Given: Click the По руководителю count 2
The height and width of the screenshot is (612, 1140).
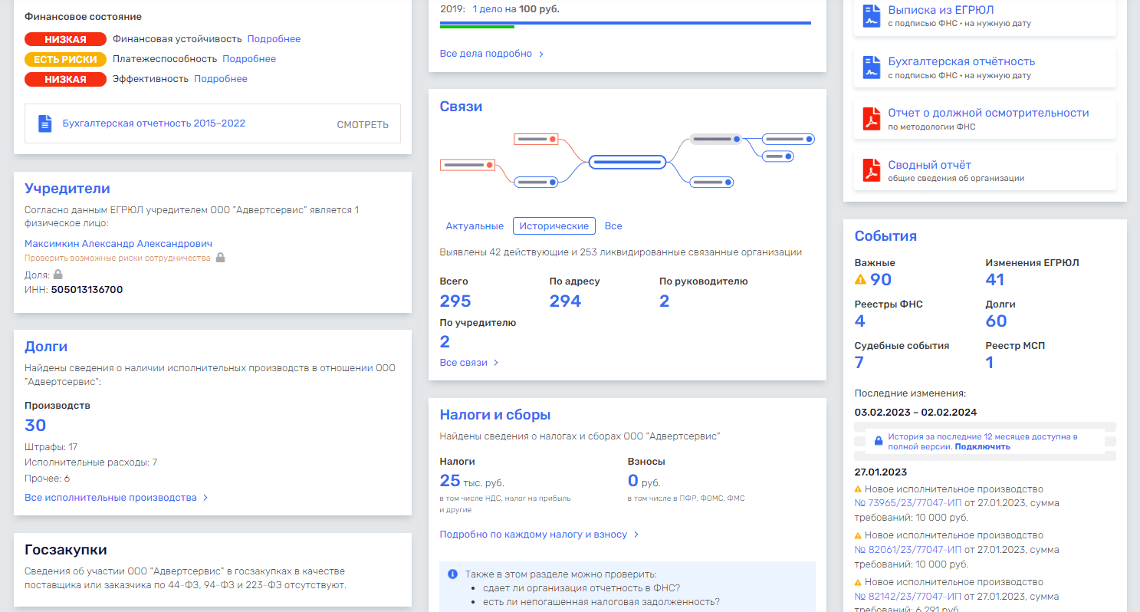Looking at the screenshot, I should click(665, 301).
